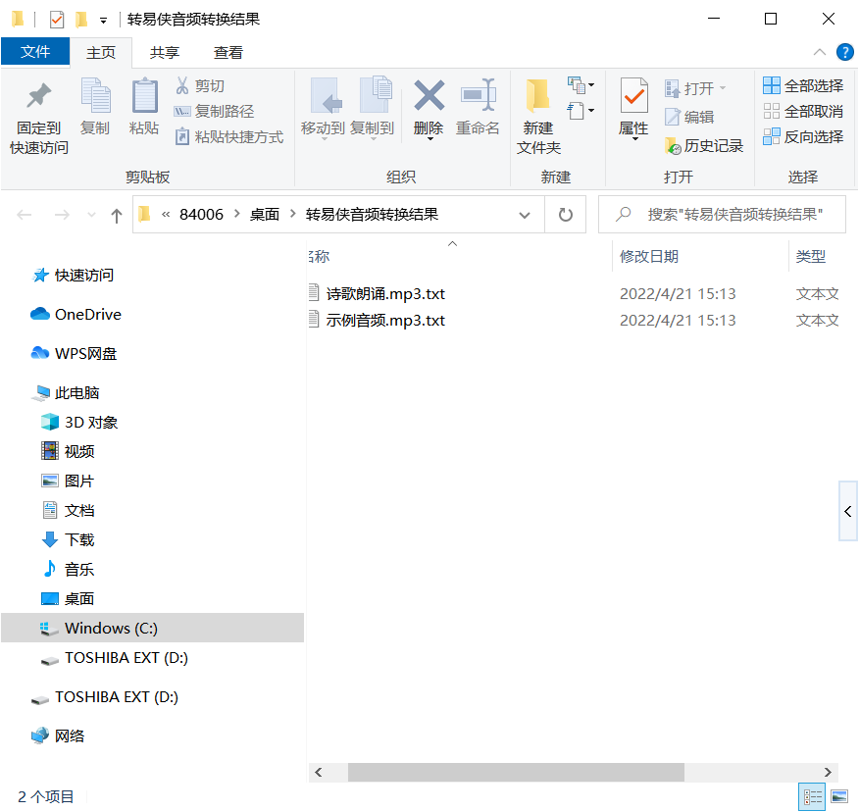This screenshot has width=859, height=812.
Task: Open 文档 folder in sidebar
Action: coord(78,511)
